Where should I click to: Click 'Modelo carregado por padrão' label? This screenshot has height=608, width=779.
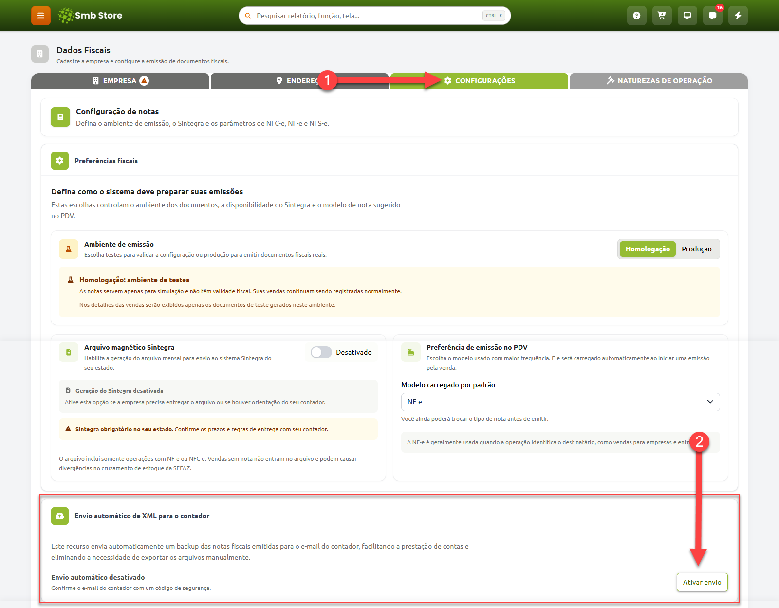pos(448,385)
